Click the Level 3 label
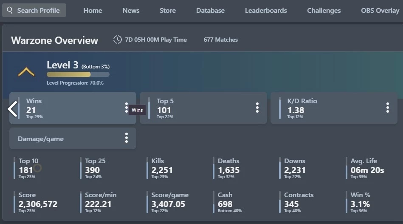Image resolution: width=403 pixels, height=224 pixels. [62, 65]
